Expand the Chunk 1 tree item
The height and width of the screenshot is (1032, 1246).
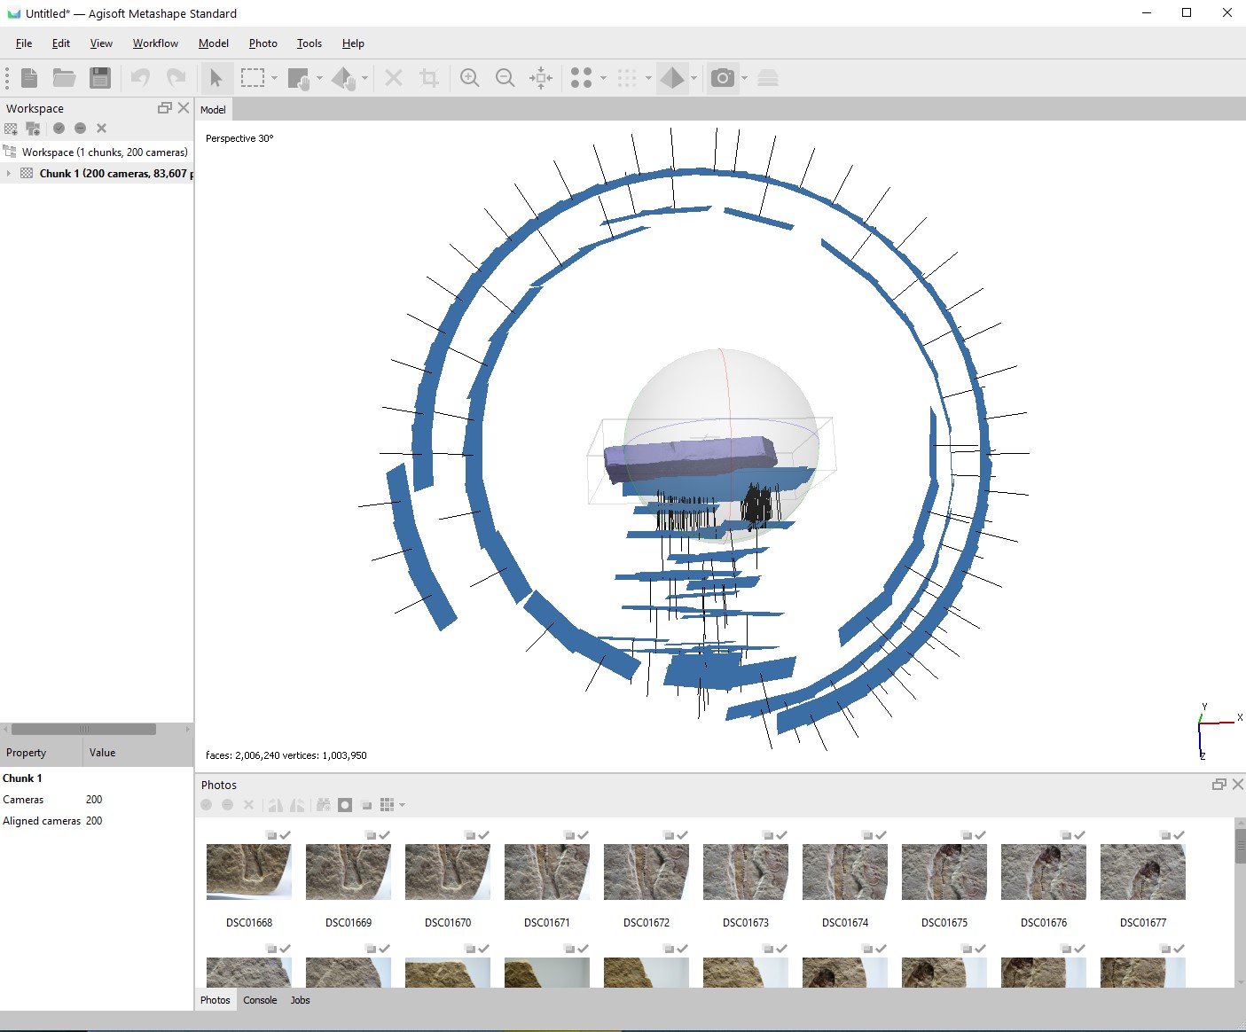pyautogui.click(x=9, y=174)
